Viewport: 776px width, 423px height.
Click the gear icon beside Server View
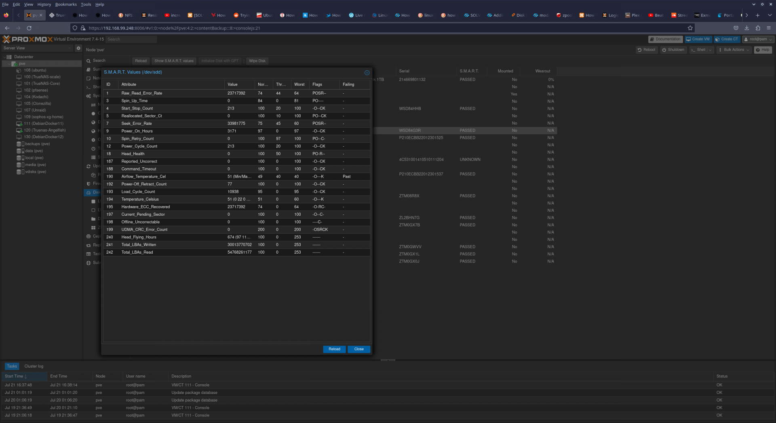(78, 48)
